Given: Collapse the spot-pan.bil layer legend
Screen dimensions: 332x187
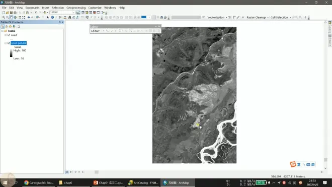Looking at the screenshot, I should [6, 43].
